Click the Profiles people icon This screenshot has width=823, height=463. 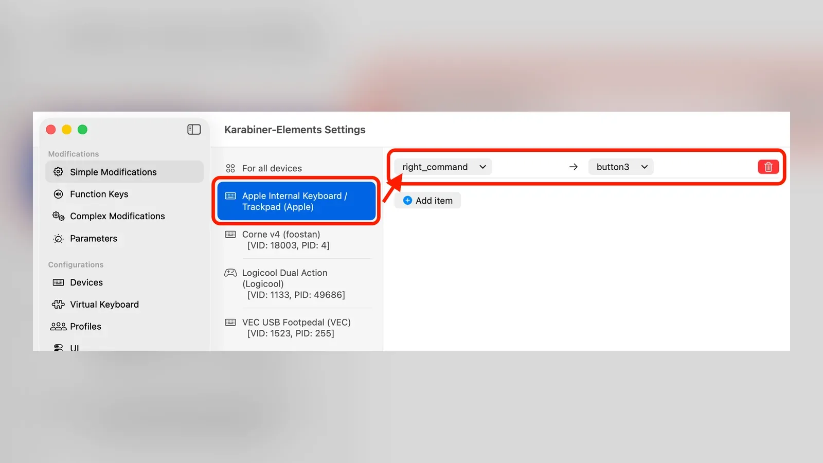point(58,327)
